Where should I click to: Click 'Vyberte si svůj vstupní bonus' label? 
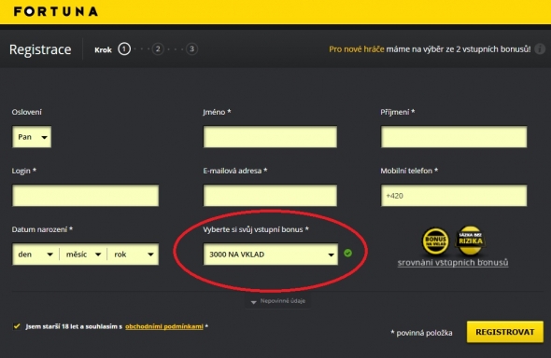click(256, 229)
